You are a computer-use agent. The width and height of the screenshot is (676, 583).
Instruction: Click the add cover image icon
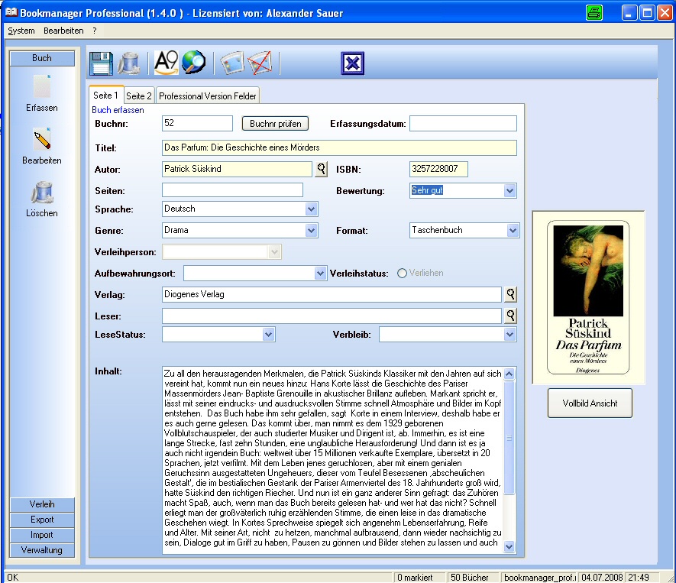click(x=232, y=63)
